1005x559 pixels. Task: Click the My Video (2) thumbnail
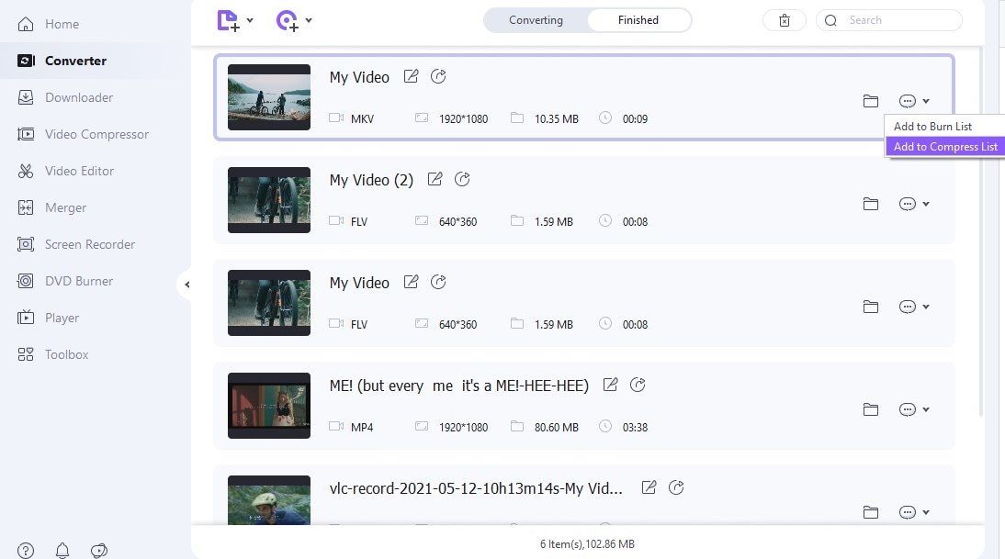269,200
